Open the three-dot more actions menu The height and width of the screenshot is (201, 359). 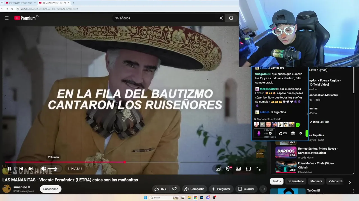263,189
